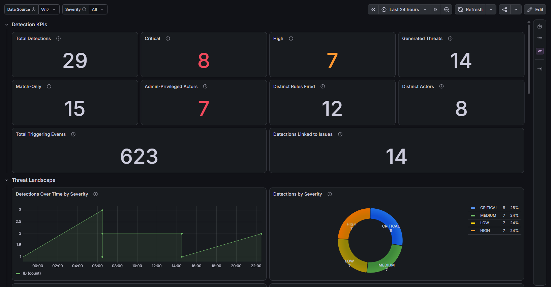Open the outline list icon in sidebar

(x=540, y=39)
